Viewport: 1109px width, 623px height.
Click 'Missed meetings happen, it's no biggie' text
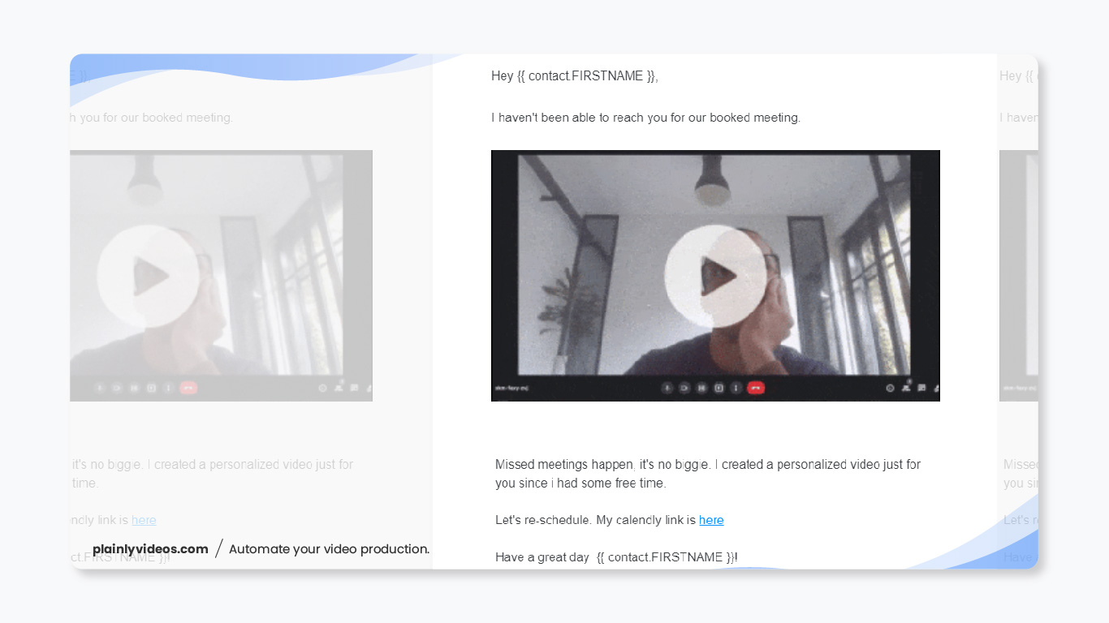[x=602, y=465]
